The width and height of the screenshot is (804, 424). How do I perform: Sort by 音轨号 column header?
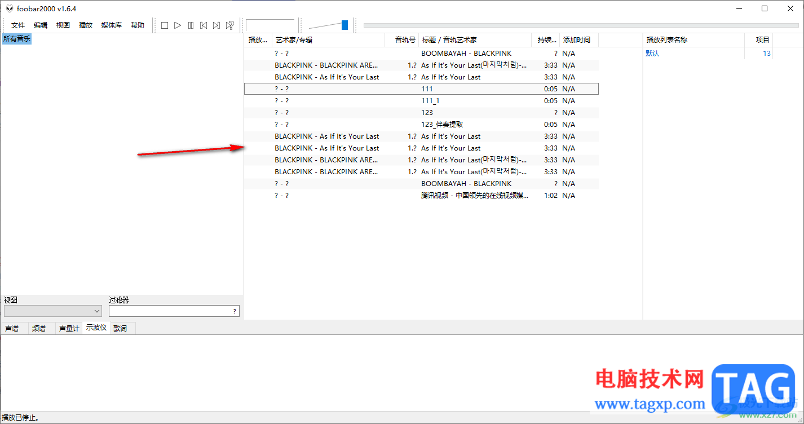[x=402, y=40]
